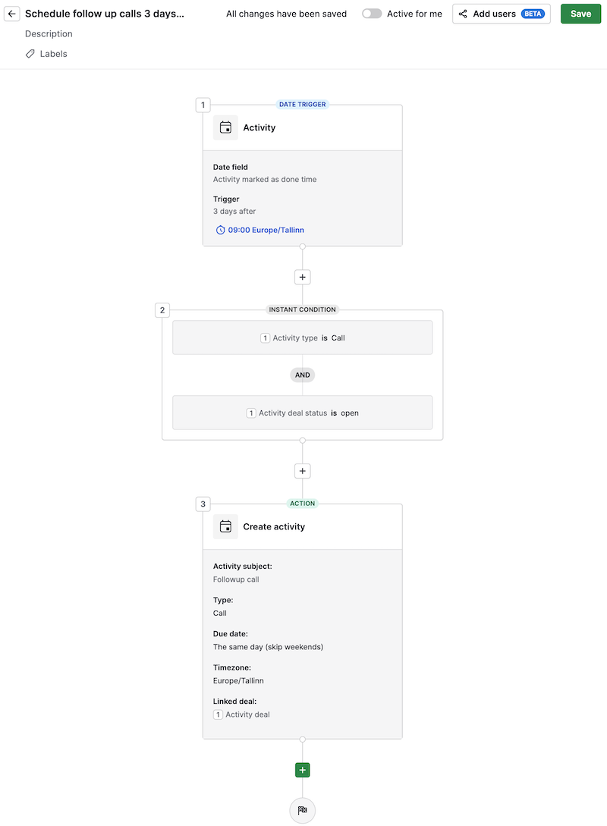Click the clock icon next to 09:00 Europe/Tallinn
Screen dimensions: 607x826
tap(220, 229)
